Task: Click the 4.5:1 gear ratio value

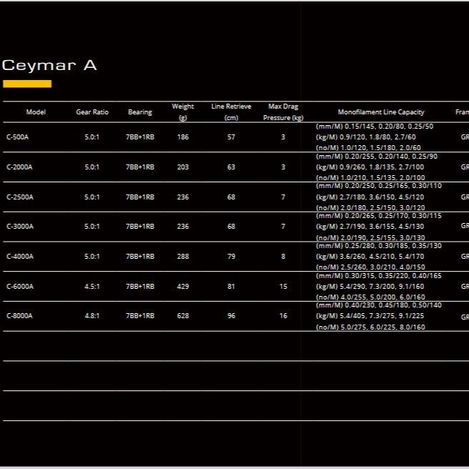Action: (x=92, y=287)
